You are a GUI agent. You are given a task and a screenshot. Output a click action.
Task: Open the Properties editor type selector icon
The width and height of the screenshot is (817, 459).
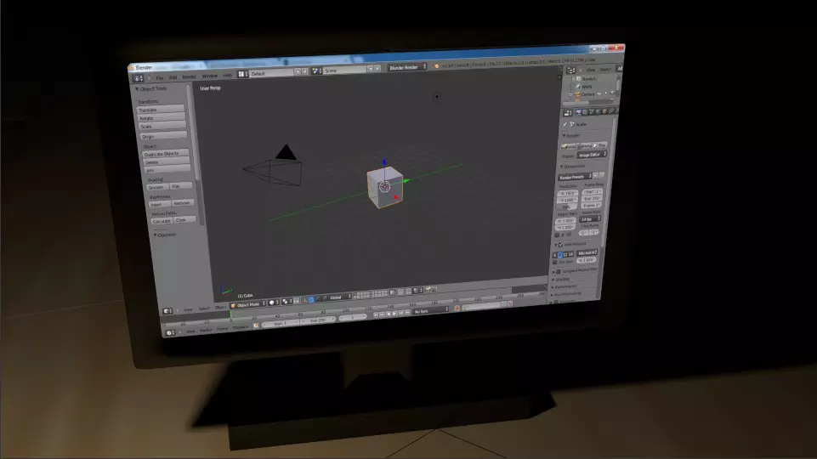pyautogui.click(x=568, y=112)
